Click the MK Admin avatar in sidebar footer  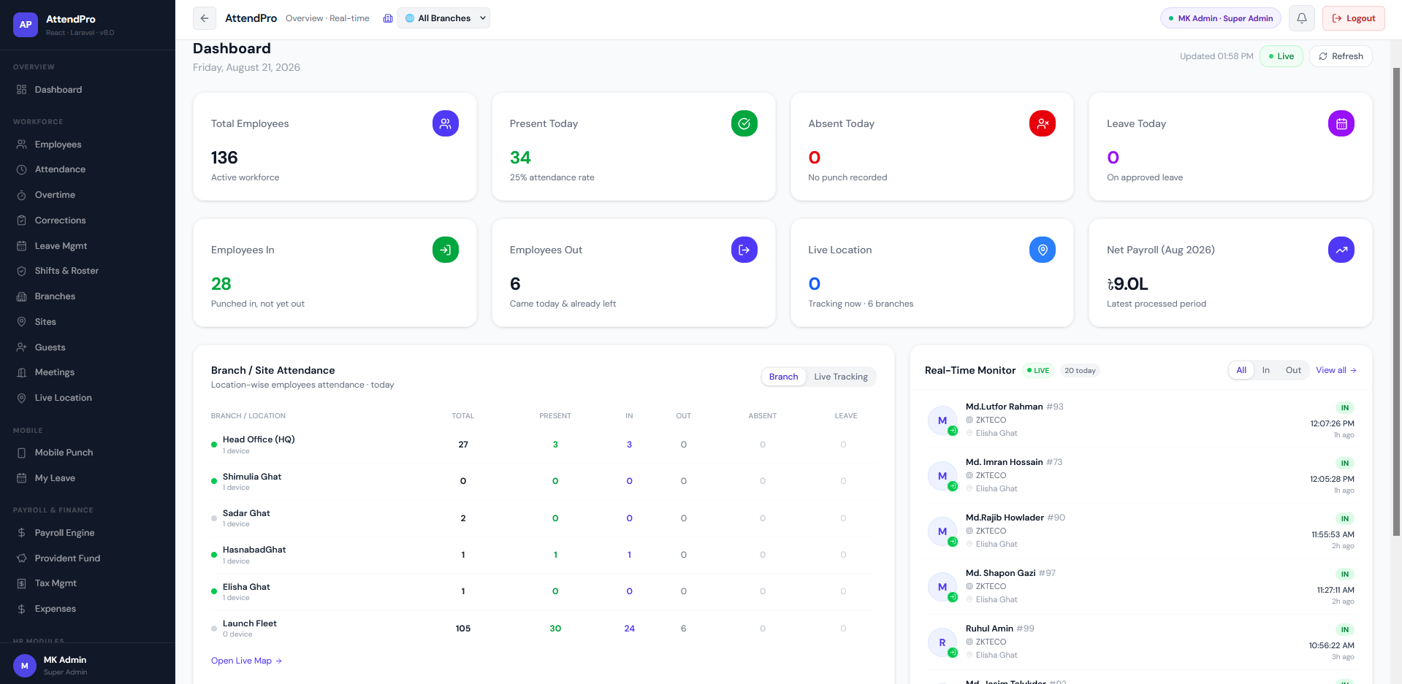(25, 666)
